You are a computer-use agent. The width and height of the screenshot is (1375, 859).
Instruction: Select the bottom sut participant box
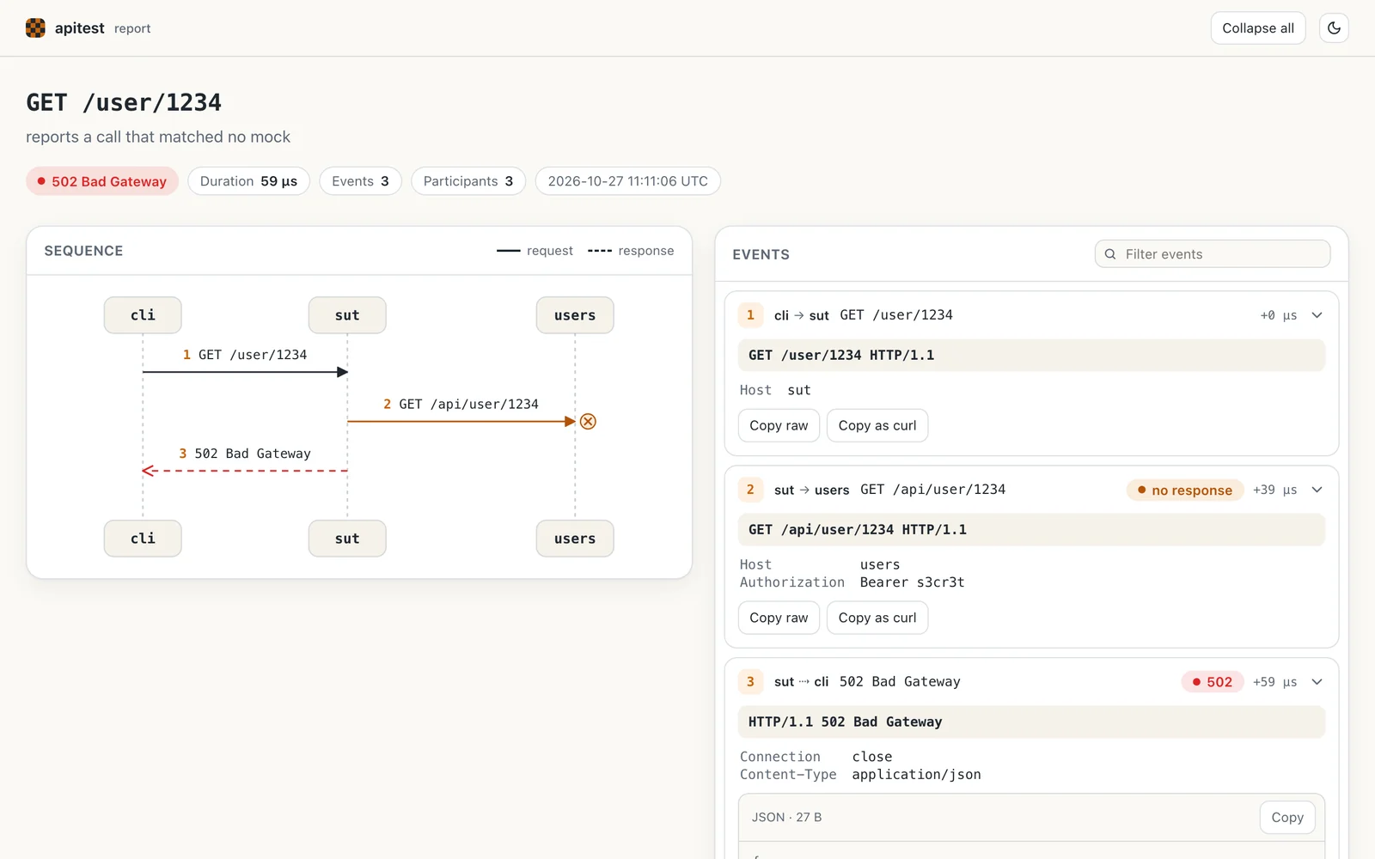pyautogui.click(x=347, y=539)
